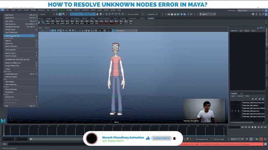
Task: Click in the time slider ruler
Action: (114, 130)
